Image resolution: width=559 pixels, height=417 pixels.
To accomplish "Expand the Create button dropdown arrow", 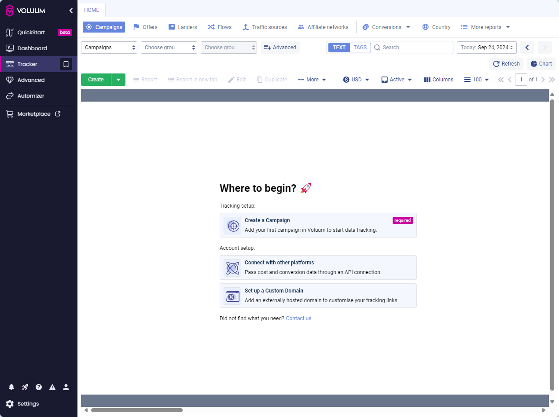I will pos(118,80).
